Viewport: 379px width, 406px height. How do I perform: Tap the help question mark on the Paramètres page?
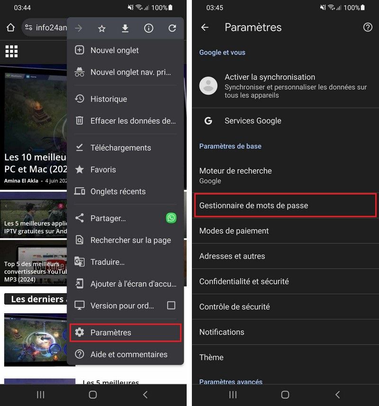pyautogui.click(x=368, y=28)
